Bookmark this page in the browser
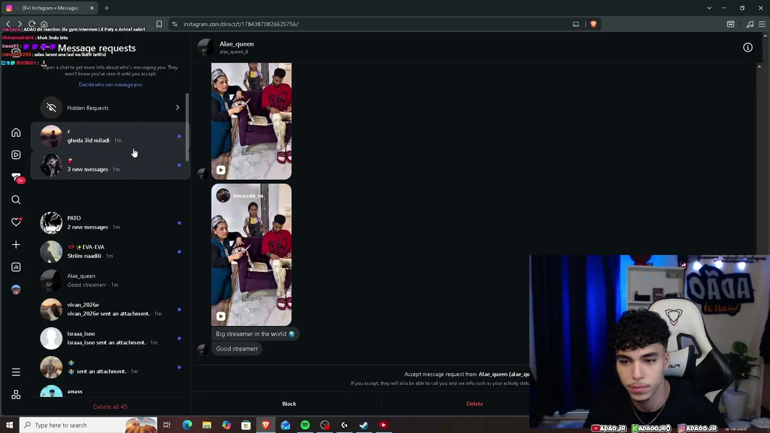770x433 pixels. tap(159, 24)
